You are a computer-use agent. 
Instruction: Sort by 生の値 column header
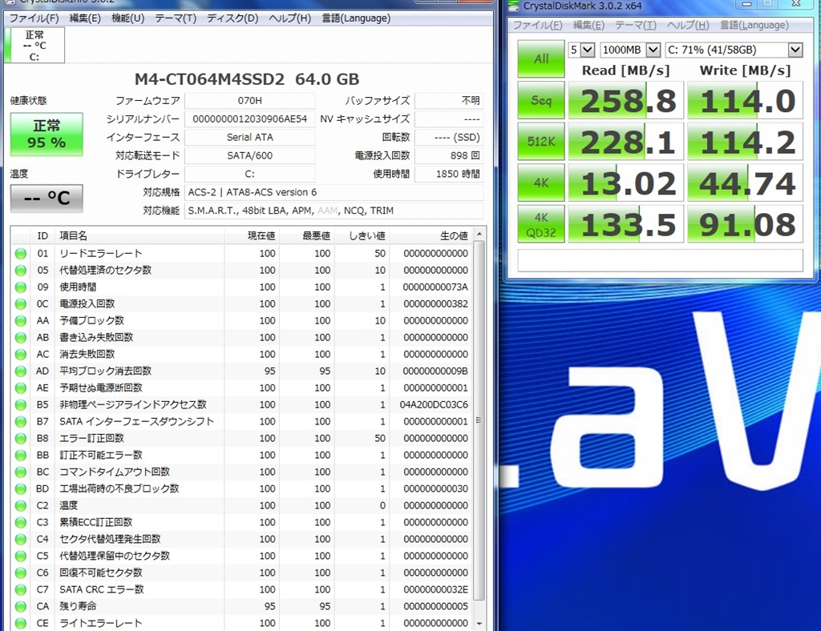coord(430,235)
